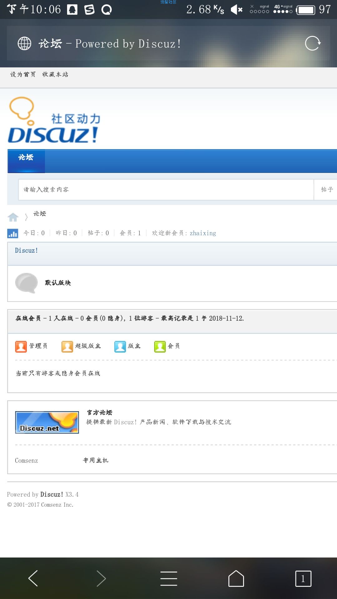This screenshot has height=599, width=337.
Task: Go back with browser back arrow
Action: (33, 578)
